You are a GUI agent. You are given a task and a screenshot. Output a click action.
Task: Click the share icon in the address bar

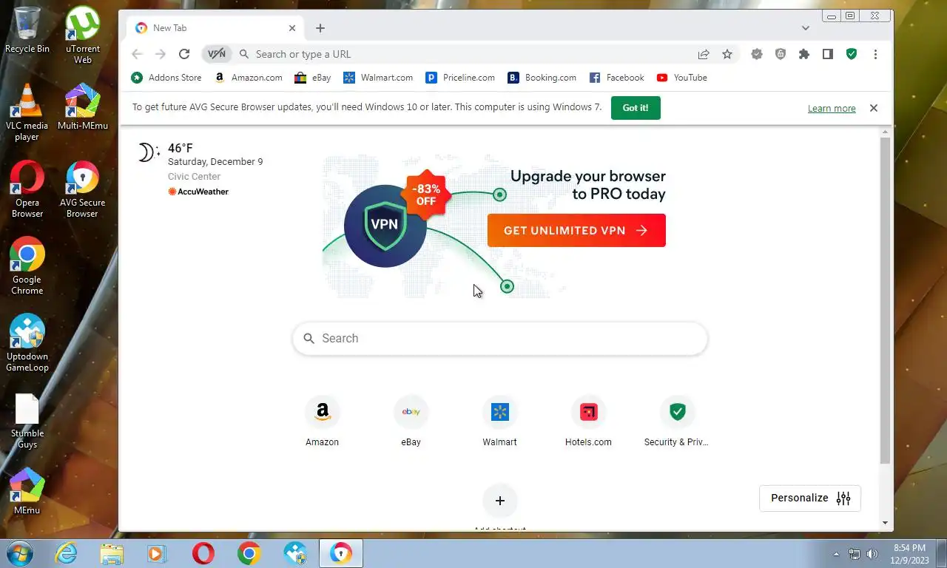704,54
